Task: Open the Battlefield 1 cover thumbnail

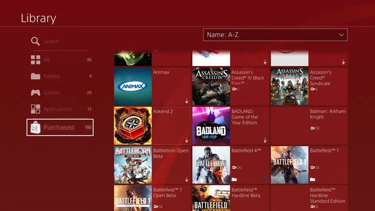Action: [x=289, y=165]
